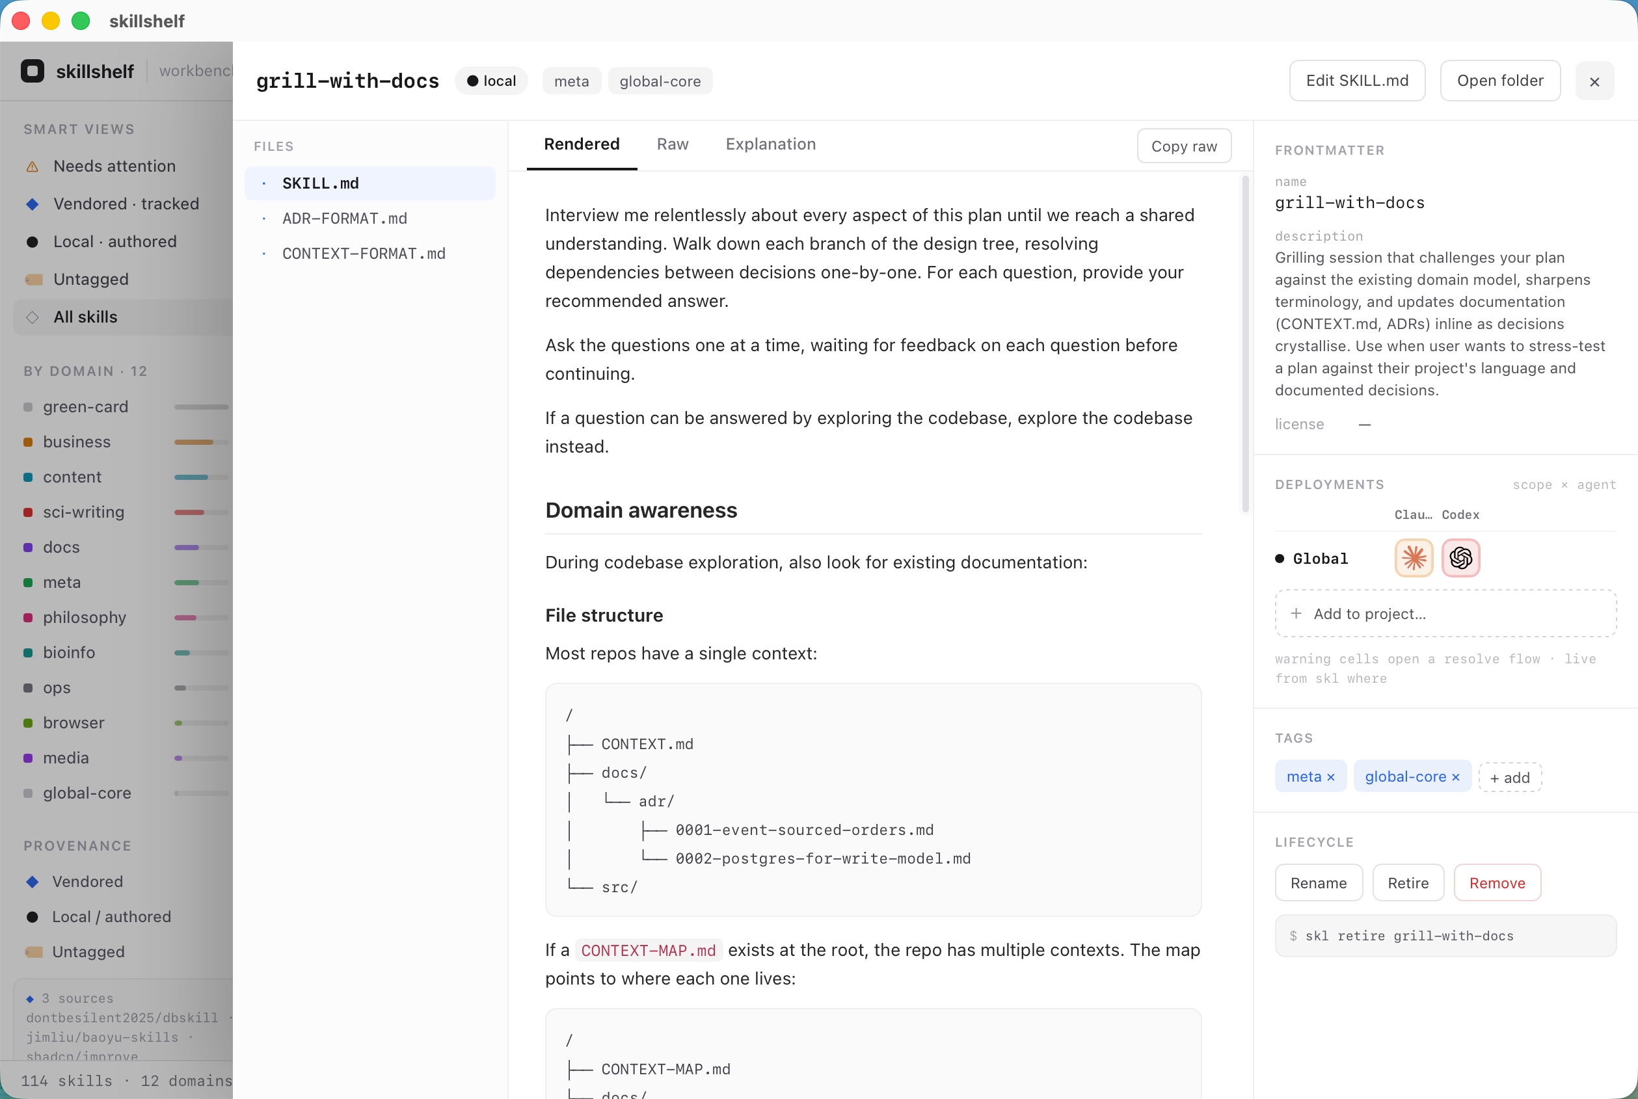Click the global-core chip in header
This screenshot has height=1099, width=1638.
660,81
